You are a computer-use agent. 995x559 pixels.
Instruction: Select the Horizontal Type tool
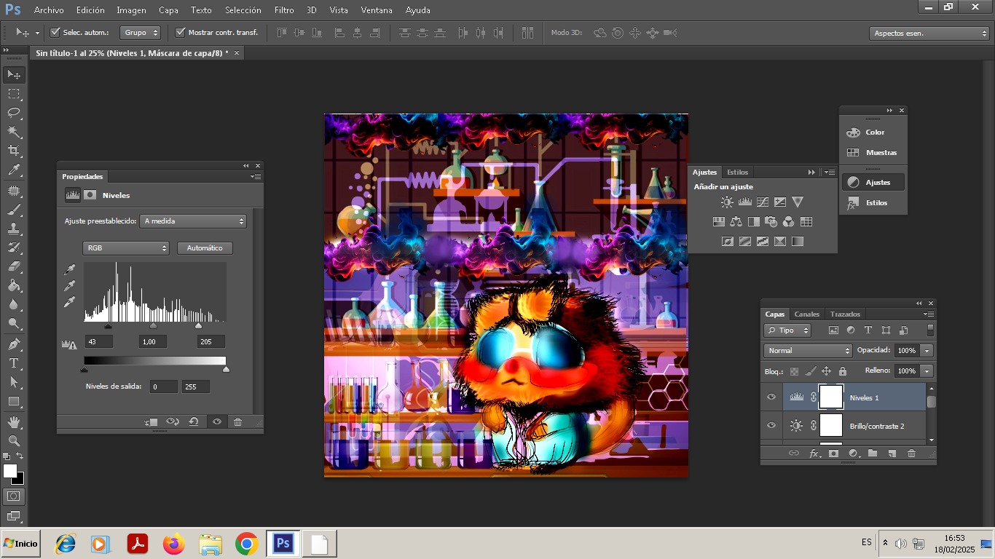(x=14, y=362)
